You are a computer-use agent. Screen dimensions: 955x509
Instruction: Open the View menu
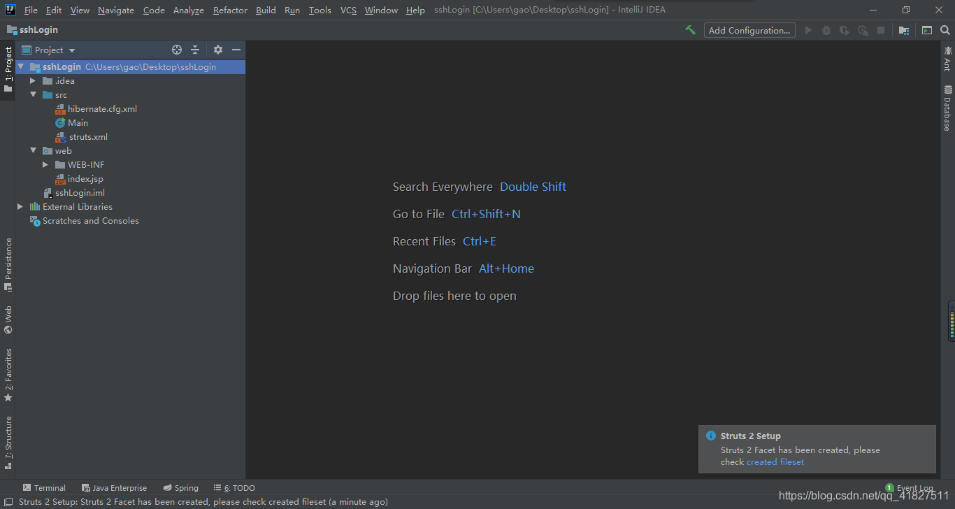80,10
